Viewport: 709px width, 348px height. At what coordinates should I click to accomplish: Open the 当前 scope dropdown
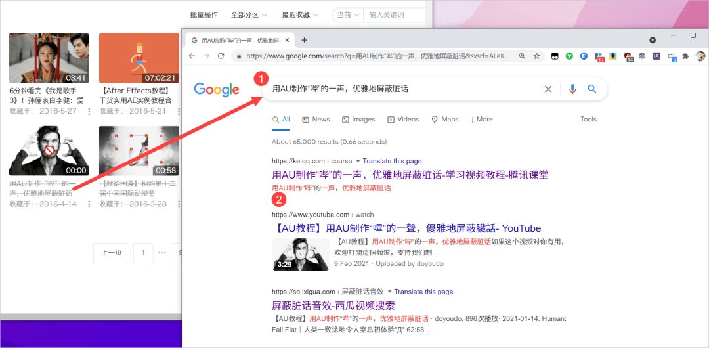tap(348, 15)
